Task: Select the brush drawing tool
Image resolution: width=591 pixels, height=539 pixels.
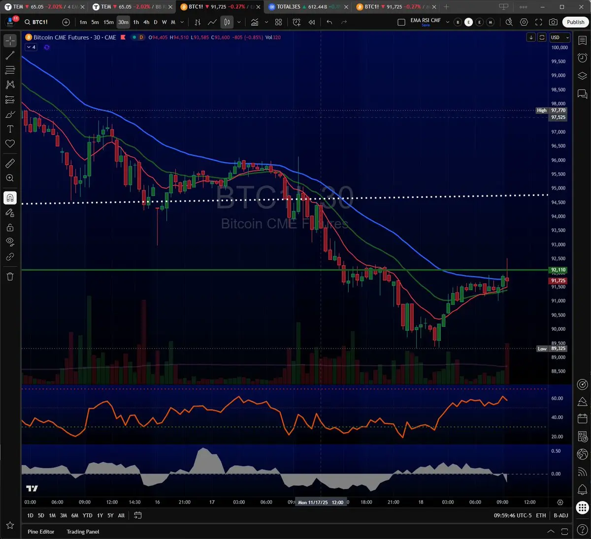Action: click(x=10, y=114)
